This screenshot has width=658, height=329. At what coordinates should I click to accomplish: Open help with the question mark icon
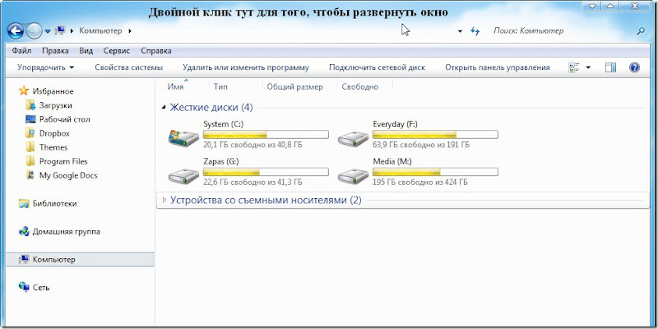point(634,67)
